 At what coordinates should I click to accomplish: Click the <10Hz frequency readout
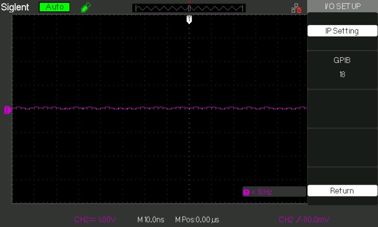(262, 192)
